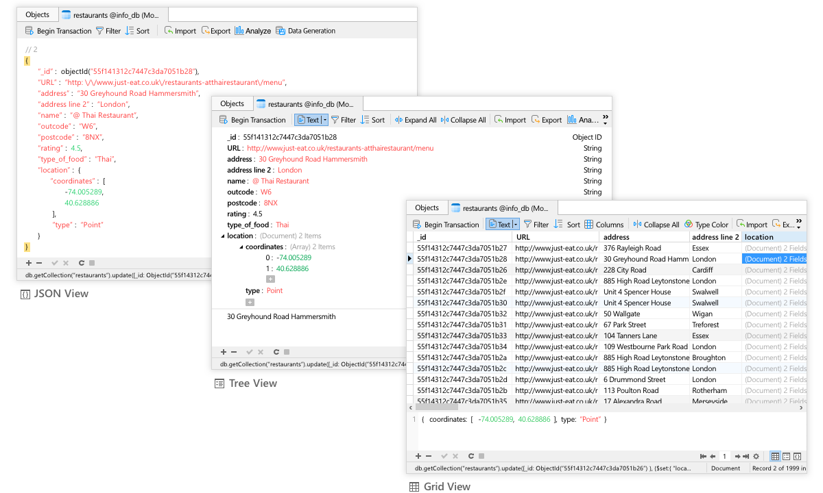
Task: Open Type Color in Grid View toolbar
Action: click(706, 225)
